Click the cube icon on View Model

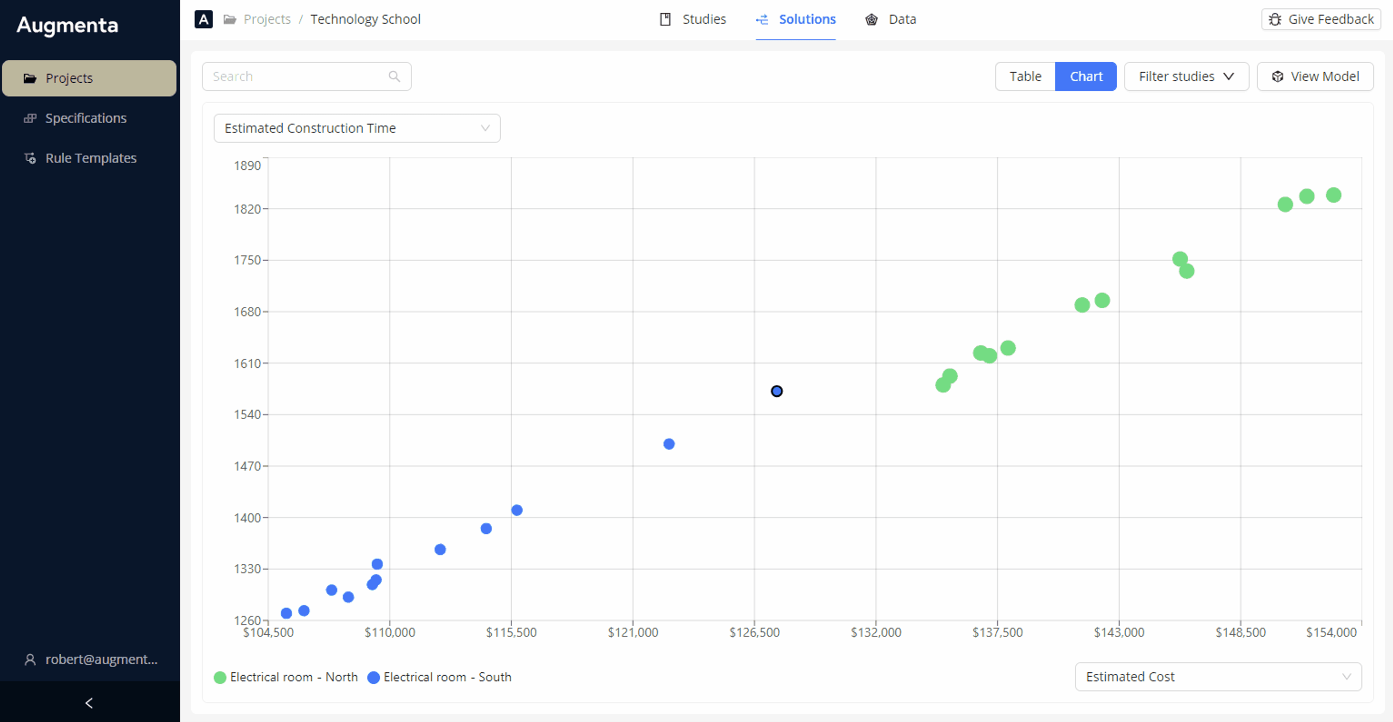[1277, 77]
